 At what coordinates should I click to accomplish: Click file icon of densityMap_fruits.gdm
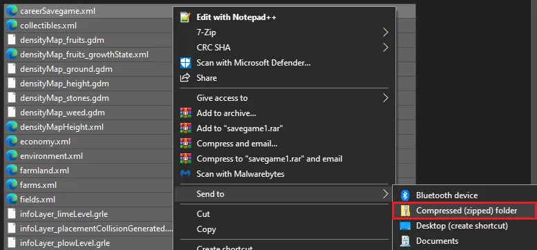(12, 40)
